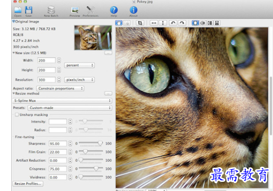Click the Vividness stepper arrows
The width and height of the screenshot is (273, 191).
(x=70, y=177)
